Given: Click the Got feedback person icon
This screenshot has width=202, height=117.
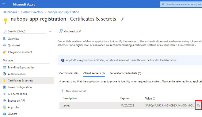Looking at the screenshot, I should (61, 31).
